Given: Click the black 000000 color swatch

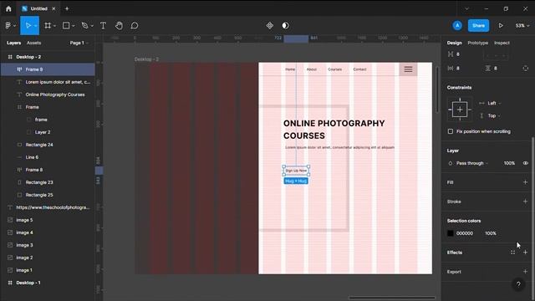Looking at the screenshot, I should coord(451,233).
